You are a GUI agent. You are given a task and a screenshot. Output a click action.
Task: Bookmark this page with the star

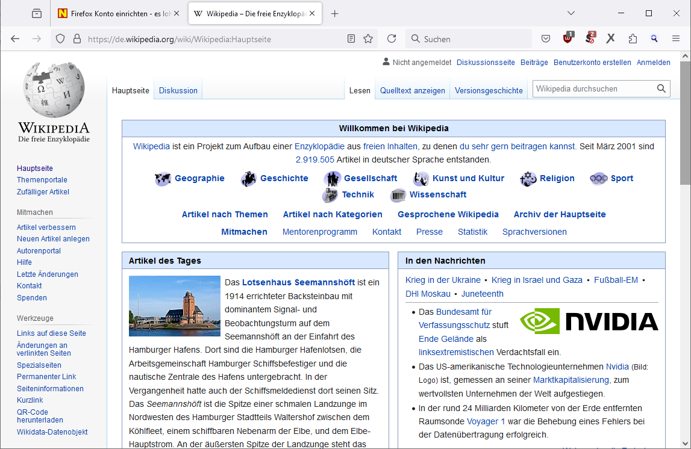[368, 39]
